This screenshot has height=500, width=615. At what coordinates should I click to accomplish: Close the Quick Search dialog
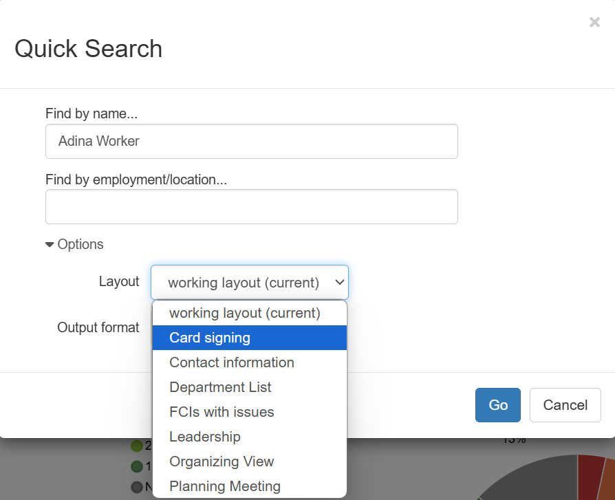click(594, 22)
